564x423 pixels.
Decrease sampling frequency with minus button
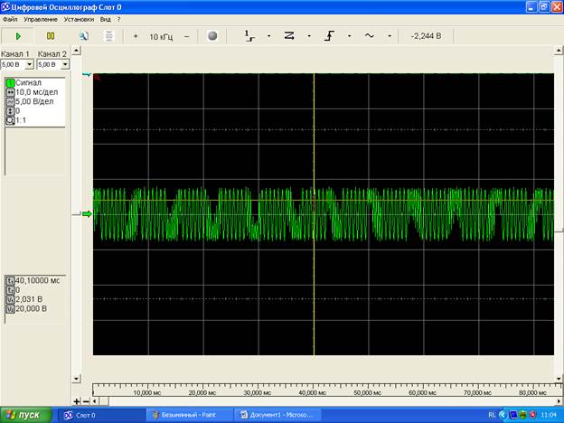click(187, 36)
